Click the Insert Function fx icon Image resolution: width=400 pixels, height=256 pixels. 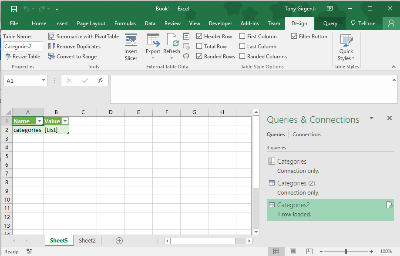coord(101,81)
